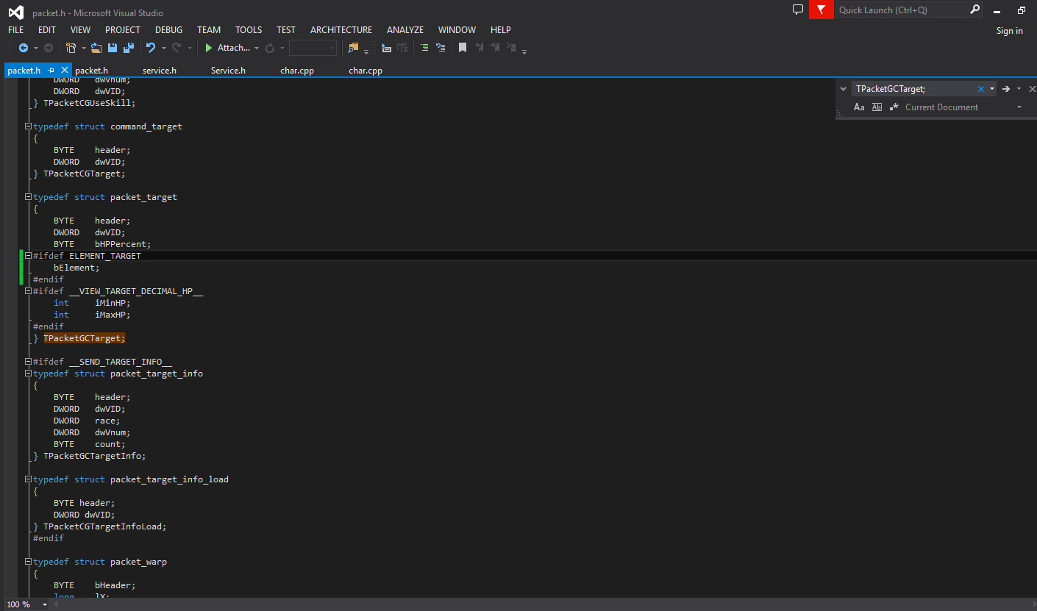The image size is (1037, 611).
Task: Open the Attach options dropdown arrow
Action: tap(257, 49)
